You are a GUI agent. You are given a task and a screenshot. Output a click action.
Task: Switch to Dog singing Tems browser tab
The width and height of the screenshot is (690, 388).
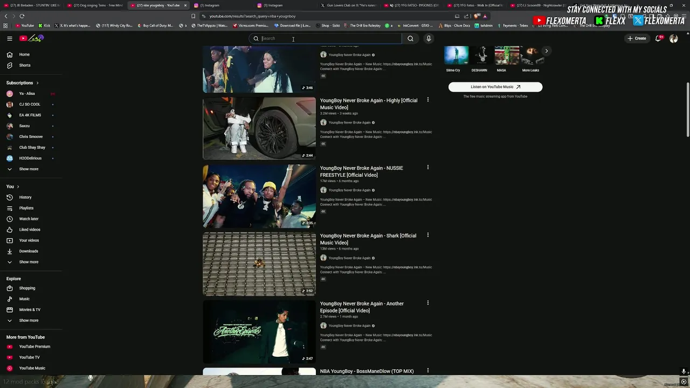pos(95,5)
